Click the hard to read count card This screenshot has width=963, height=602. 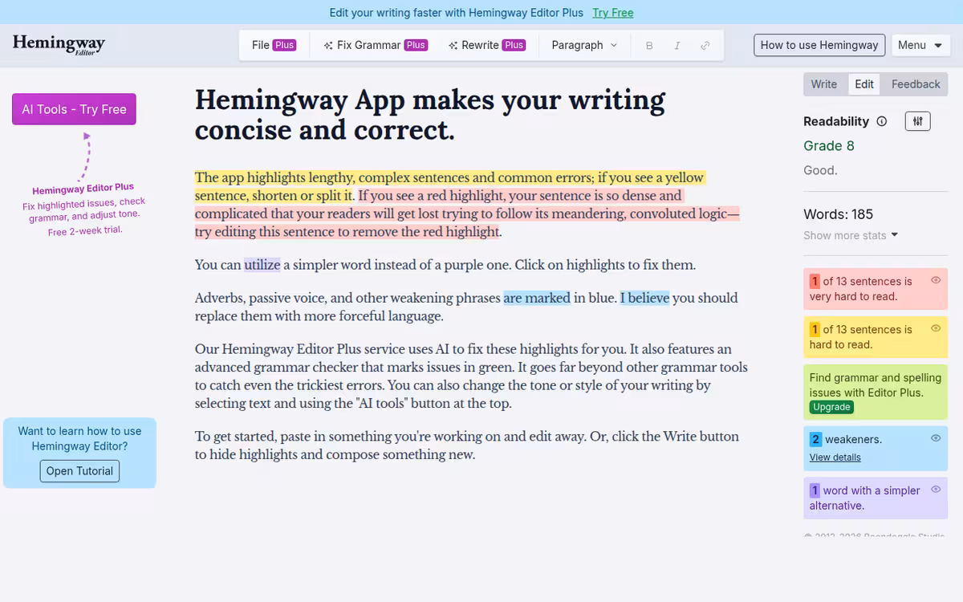click(876, 337)
